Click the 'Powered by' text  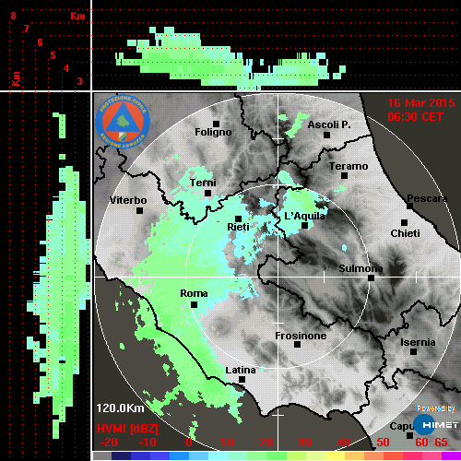436,408
